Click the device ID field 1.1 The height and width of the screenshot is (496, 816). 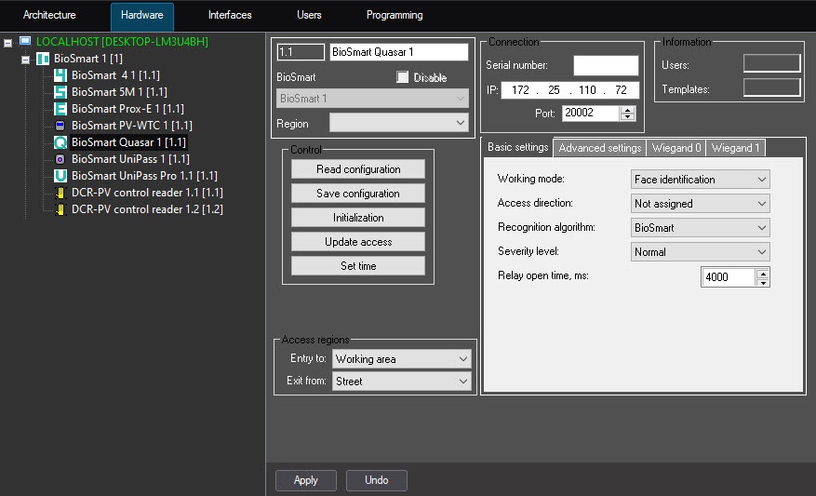(x=301, y=52)
